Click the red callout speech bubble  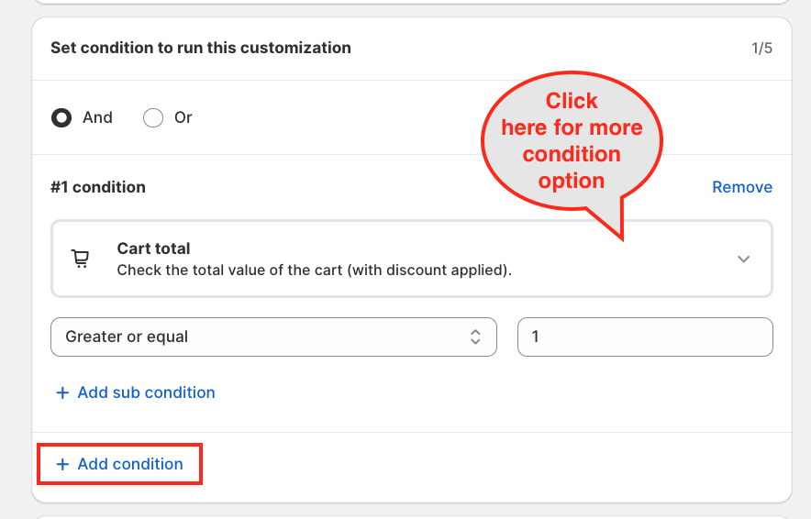point(572,141)
